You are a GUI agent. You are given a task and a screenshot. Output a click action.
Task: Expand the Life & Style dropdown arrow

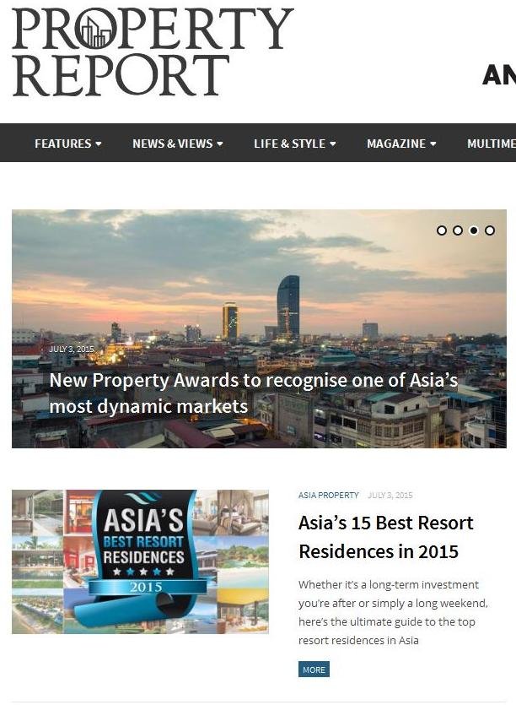(x=333, y=144)
